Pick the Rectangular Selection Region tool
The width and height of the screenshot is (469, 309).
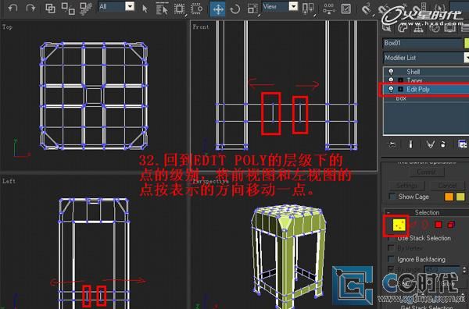180,9
